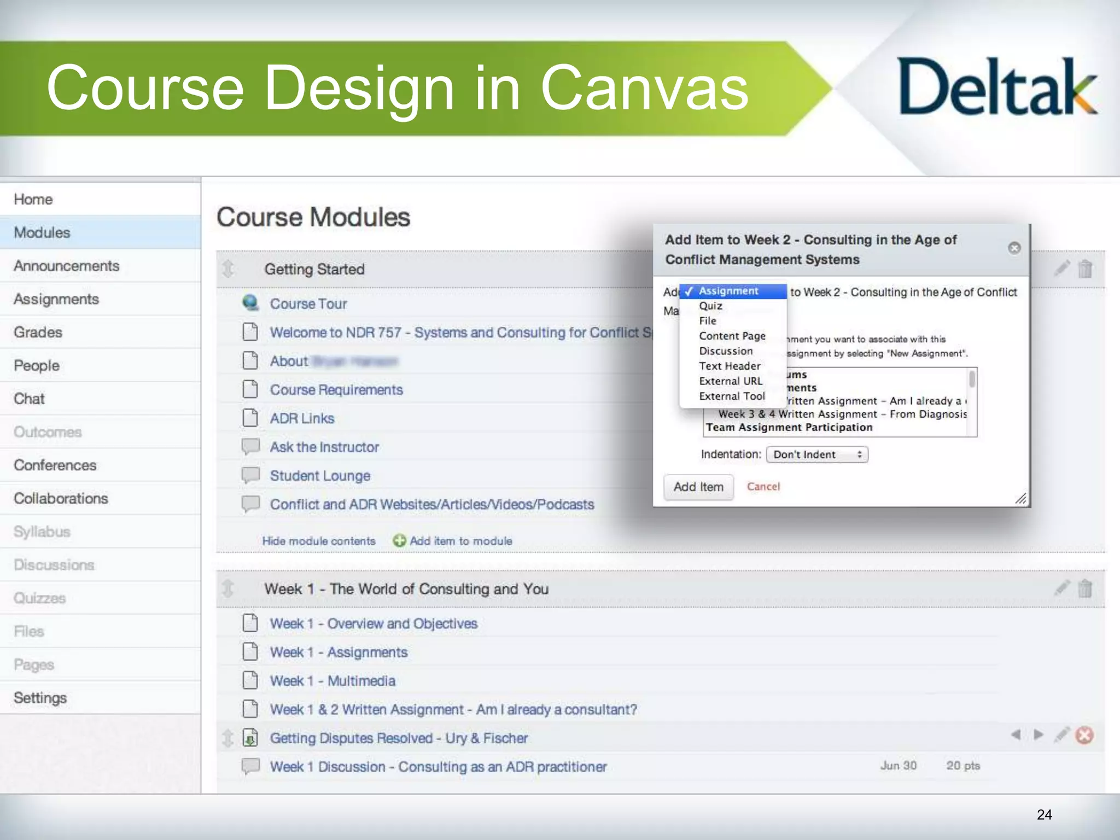The width and height of the screenshot is (1120, 840).
Task: Outdent the Getting Disputes Resolved item with left arrow
Action: (1016, 734)
